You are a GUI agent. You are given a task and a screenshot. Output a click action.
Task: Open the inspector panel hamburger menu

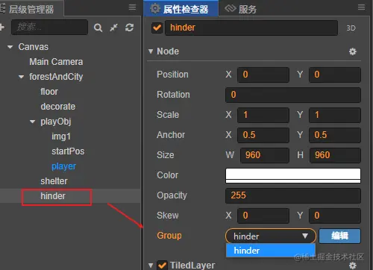[x=361, y=7]
